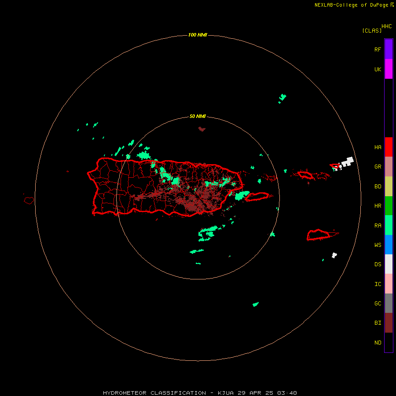Click the yellow BD color swatch

[389, 187]
